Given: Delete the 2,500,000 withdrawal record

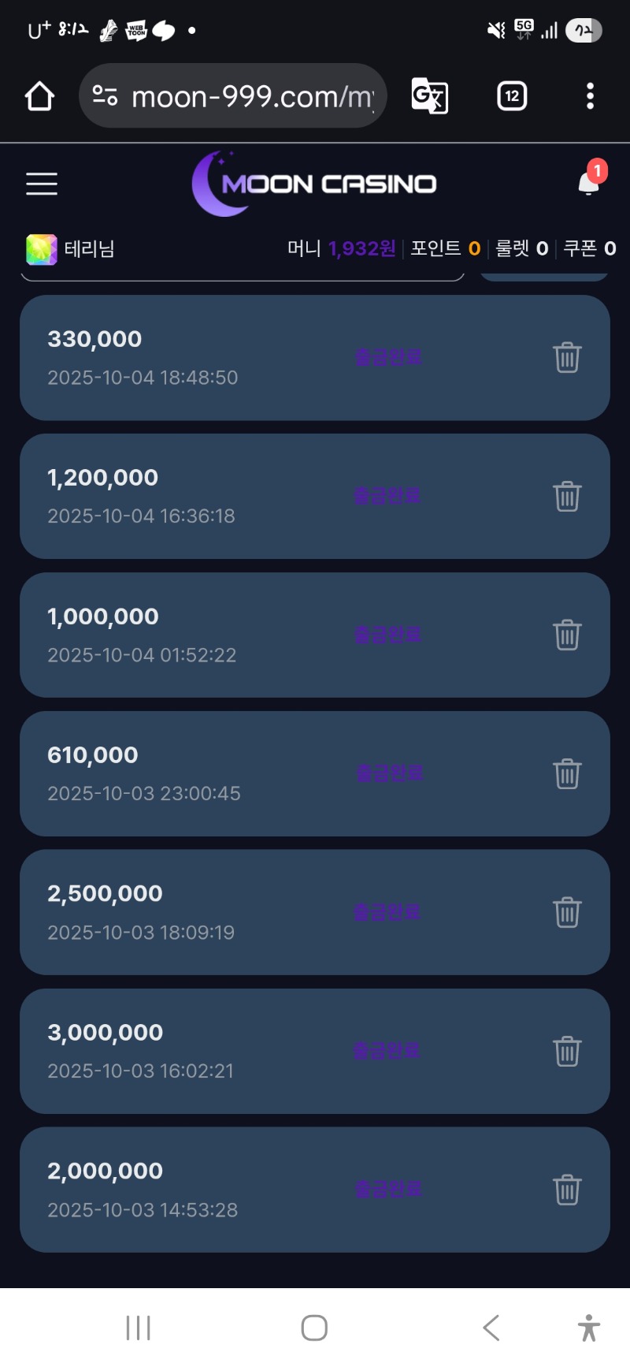Looking at the screenshot, I should [x=567, y=912].
